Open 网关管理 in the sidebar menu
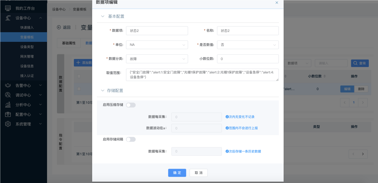The image size is (378, 183). pyautogui.click(x=27, y=56)
